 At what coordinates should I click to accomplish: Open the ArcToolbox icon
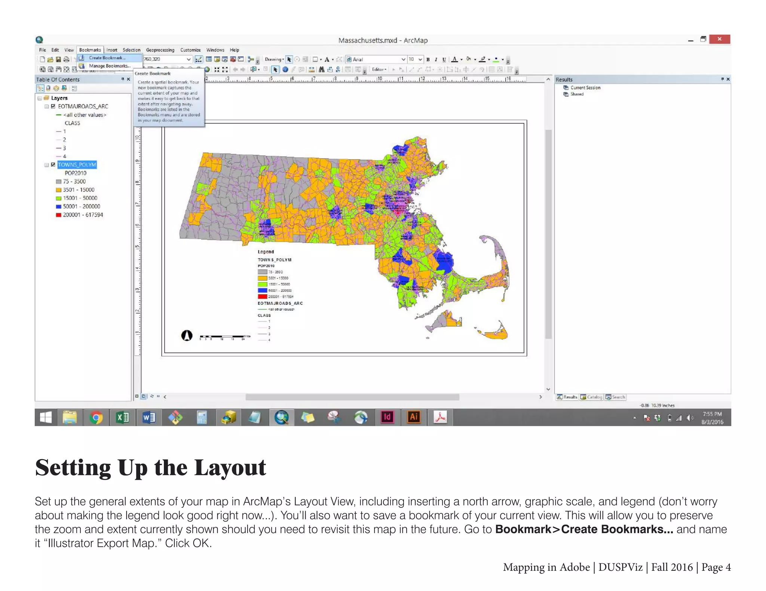click(x=233, y=59)
